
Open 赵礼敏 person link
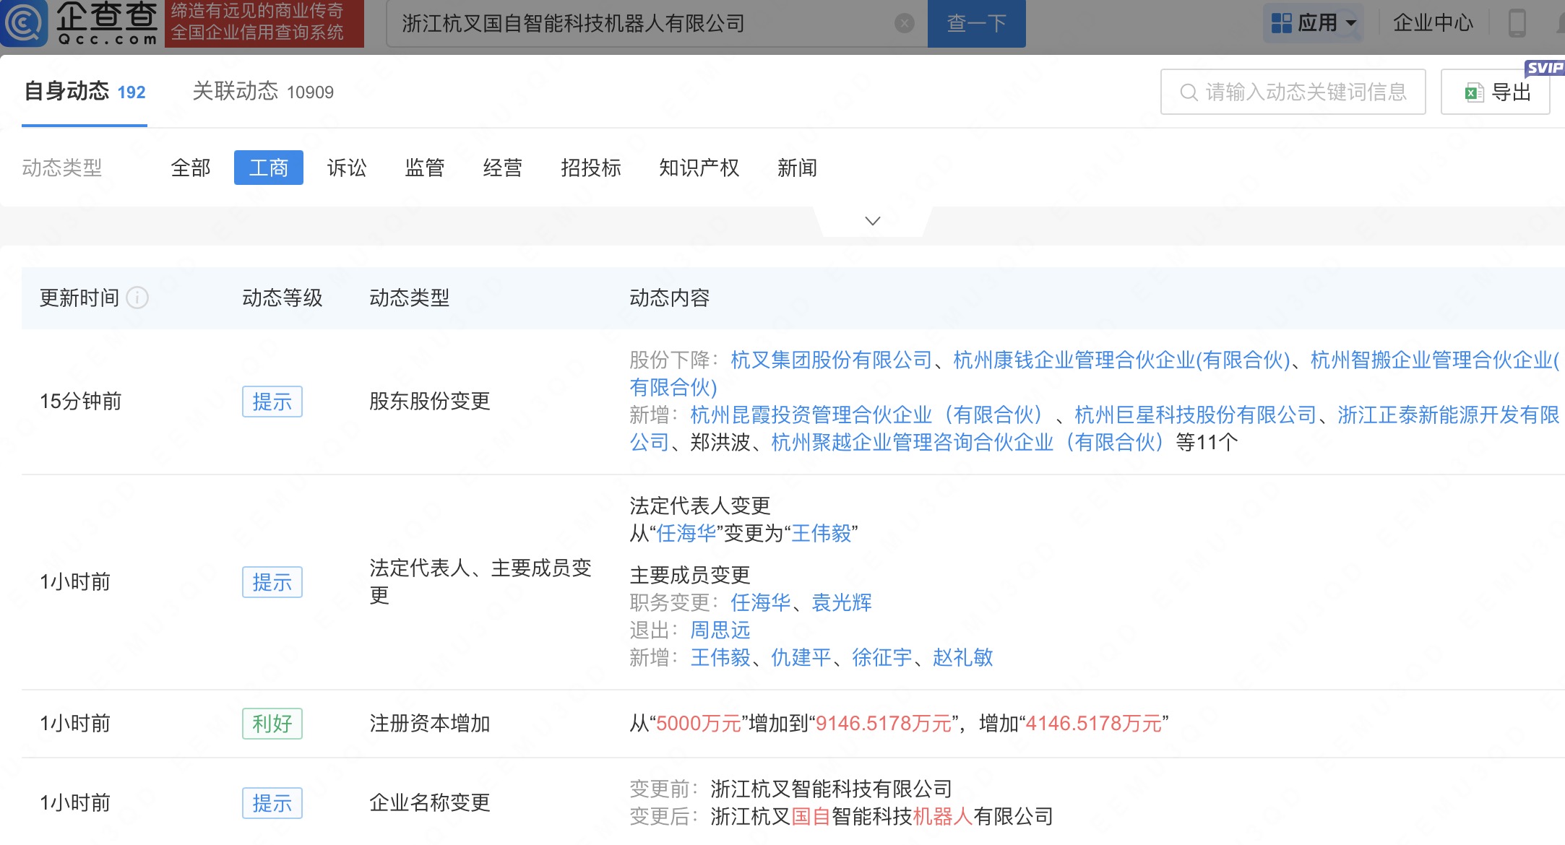963,657
